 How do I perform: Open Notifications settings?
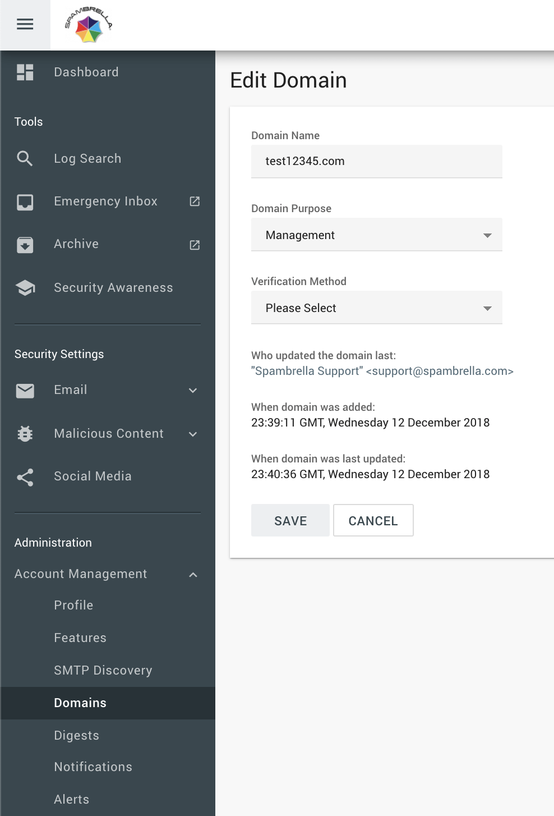pyautogui.click(x=93, y=767)
